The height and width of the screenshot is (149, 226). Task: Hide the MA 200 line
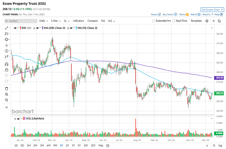pos(37,28)
